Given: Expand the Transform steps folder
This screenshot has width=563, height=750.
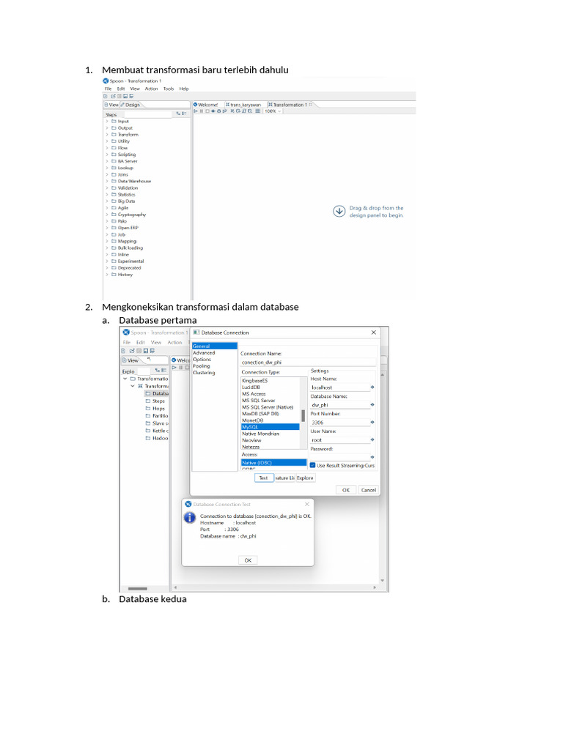Looking at the screenshot, I should click(107, 135).
